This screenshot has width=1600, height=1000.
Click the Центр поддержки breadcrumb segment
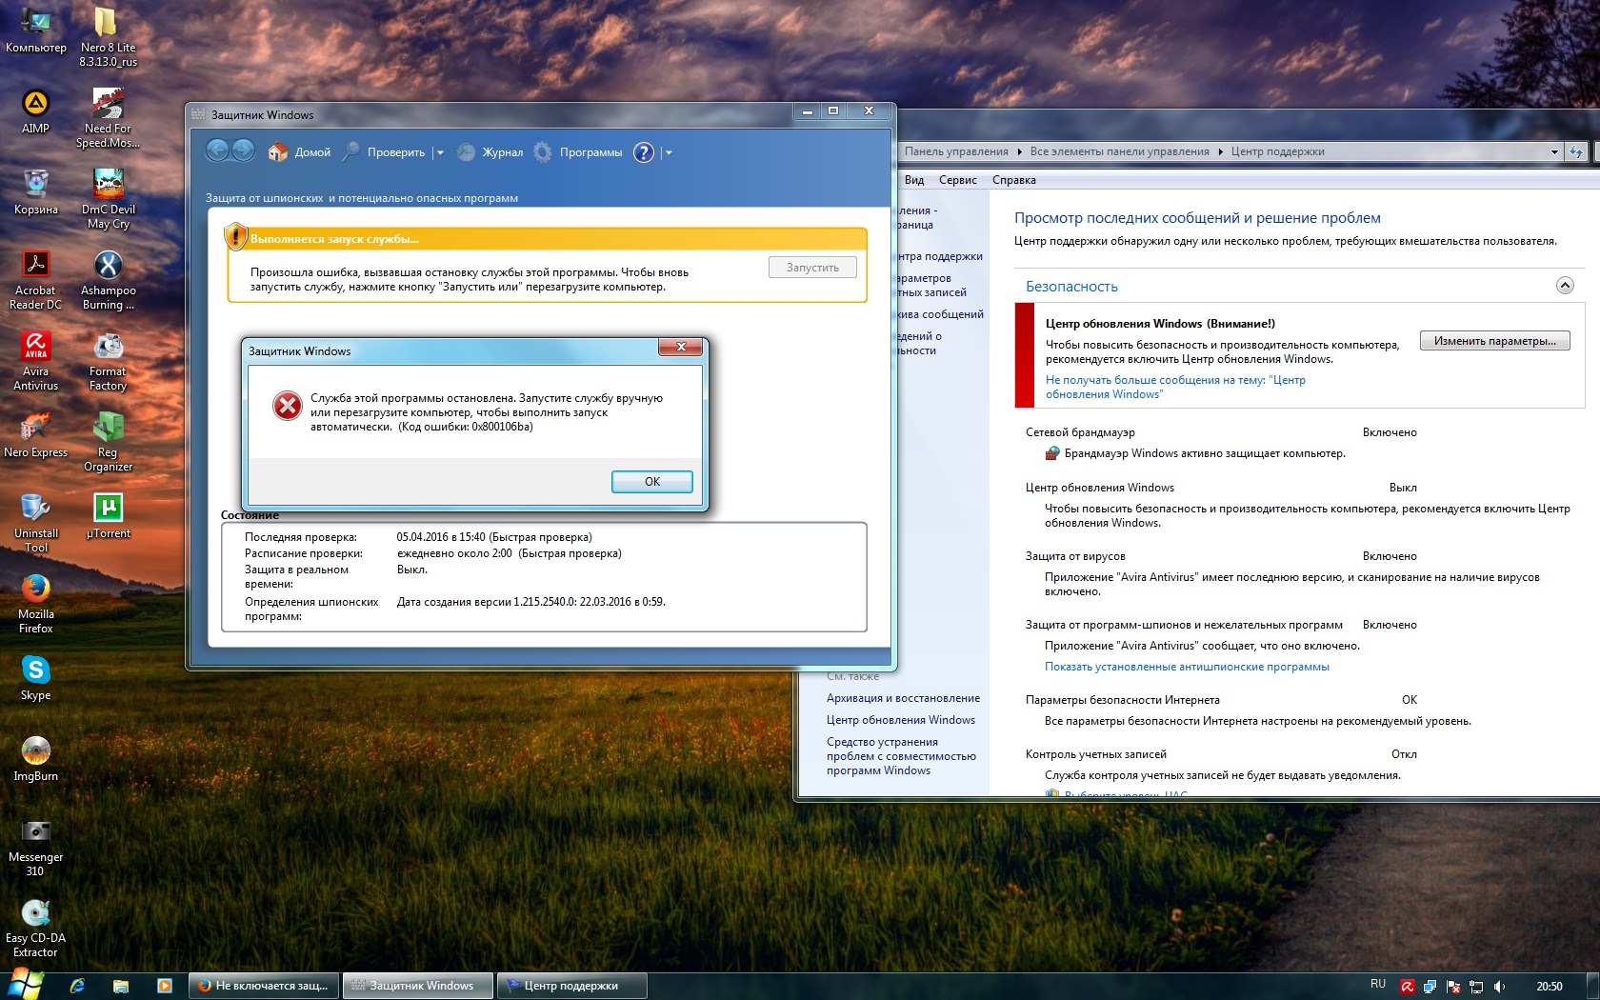(x=1277, y=151)
